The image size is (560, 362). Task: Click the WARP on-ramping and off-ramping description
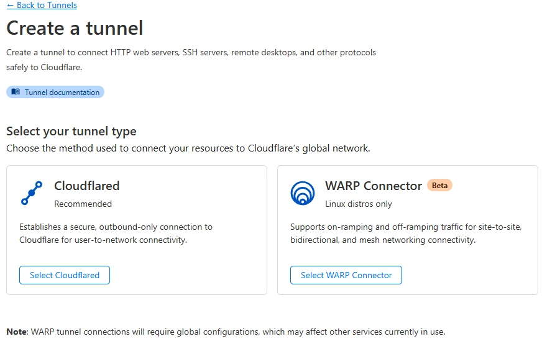click(406, 233)
